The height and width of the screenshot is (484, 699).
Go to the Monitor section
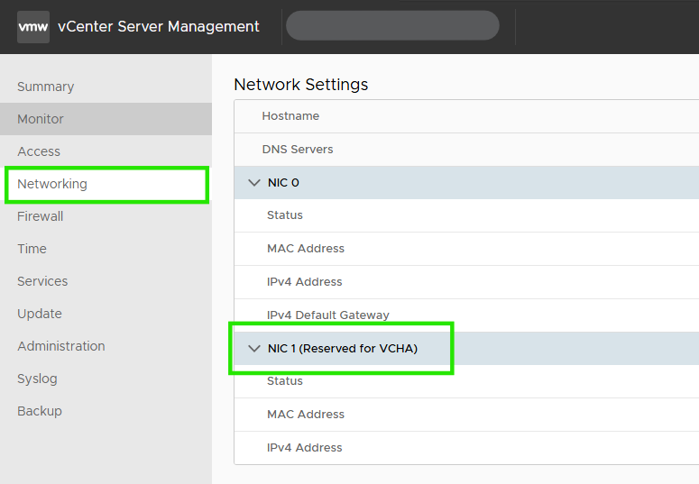pyautogui.click(x=41, y=119)
